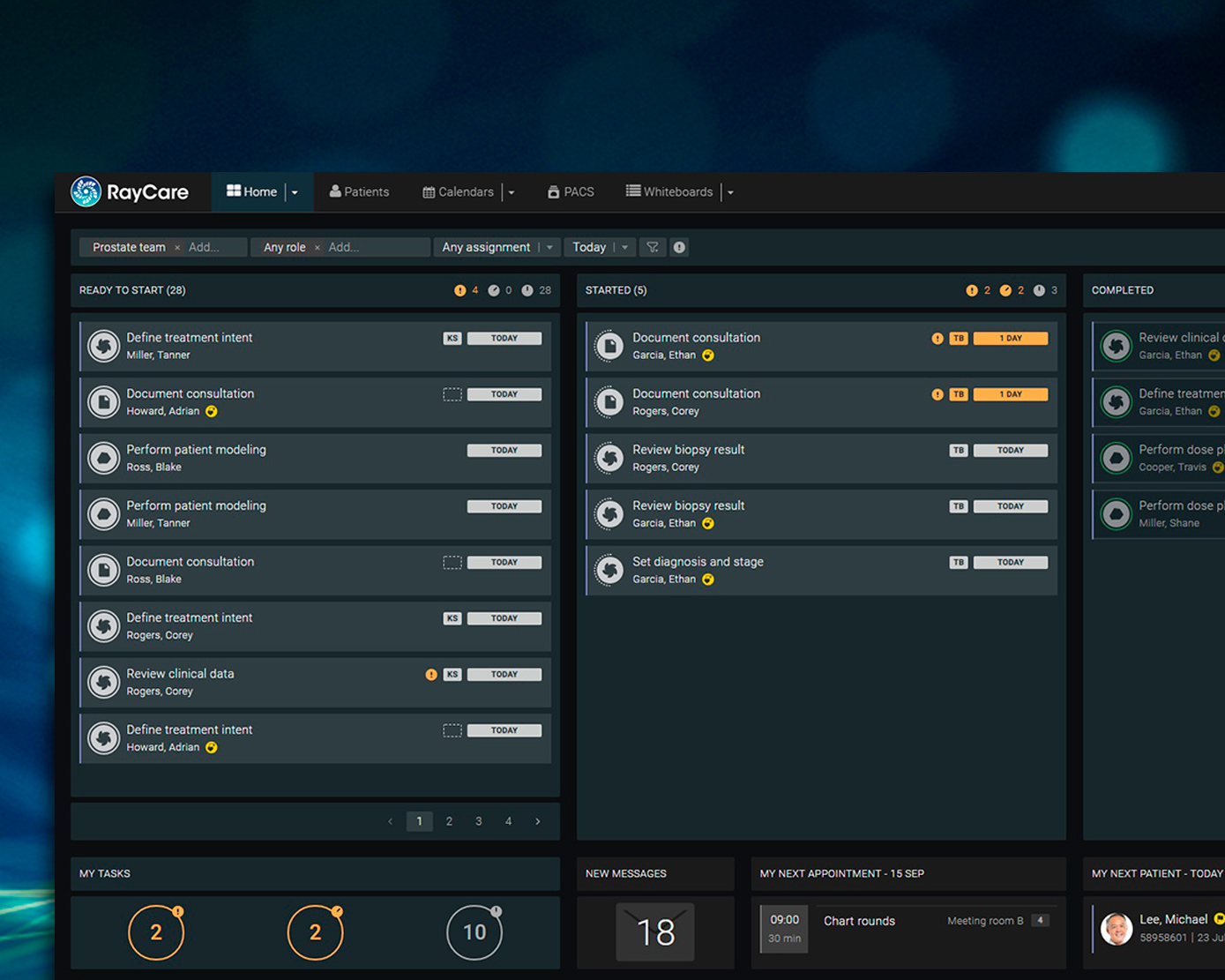Switch to the PACS tab
Image resolution: width=1225 pixels, height=980 pixels.
(571, 191)
